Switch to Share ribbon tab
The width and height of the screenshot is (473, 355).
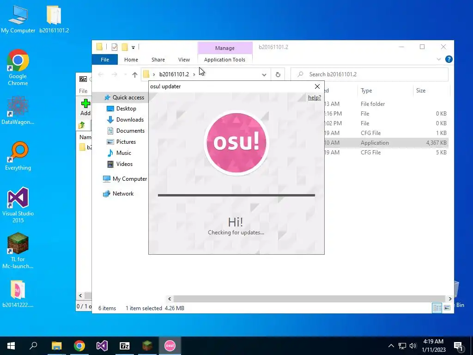pos(158,60)
